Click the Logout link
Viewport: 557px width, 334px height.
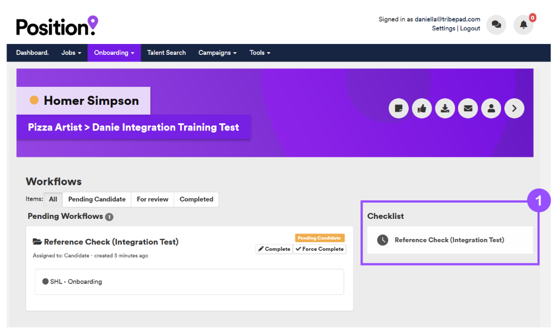(x=470, y=28)
